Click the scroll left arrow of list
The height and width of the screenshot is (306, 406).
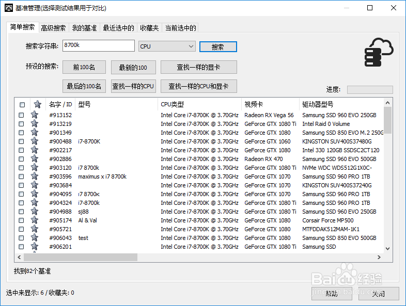[x=19, y=257]
